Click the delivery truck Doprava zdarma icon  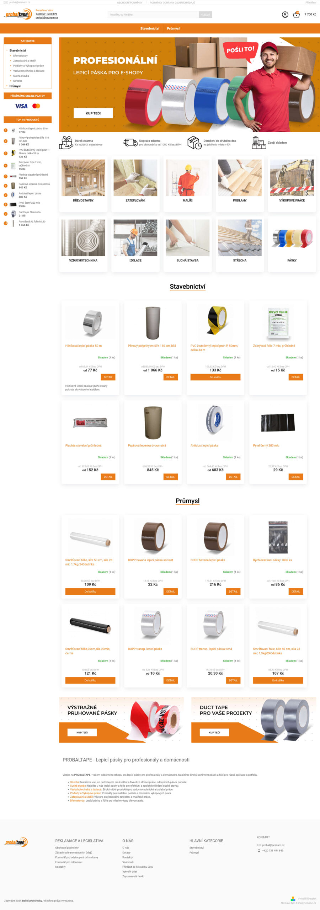pos(130,143)
